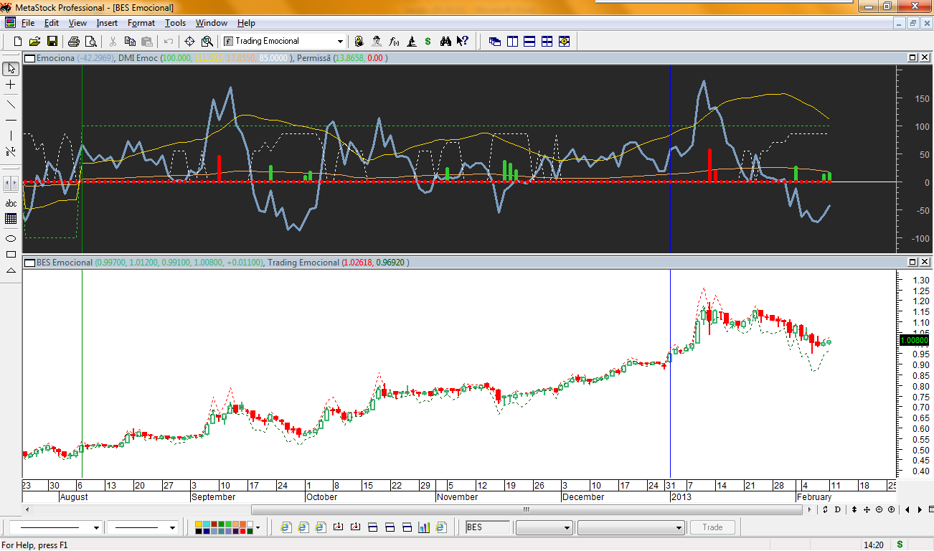Select the crosshairs plus tool

tap(11, 85)
